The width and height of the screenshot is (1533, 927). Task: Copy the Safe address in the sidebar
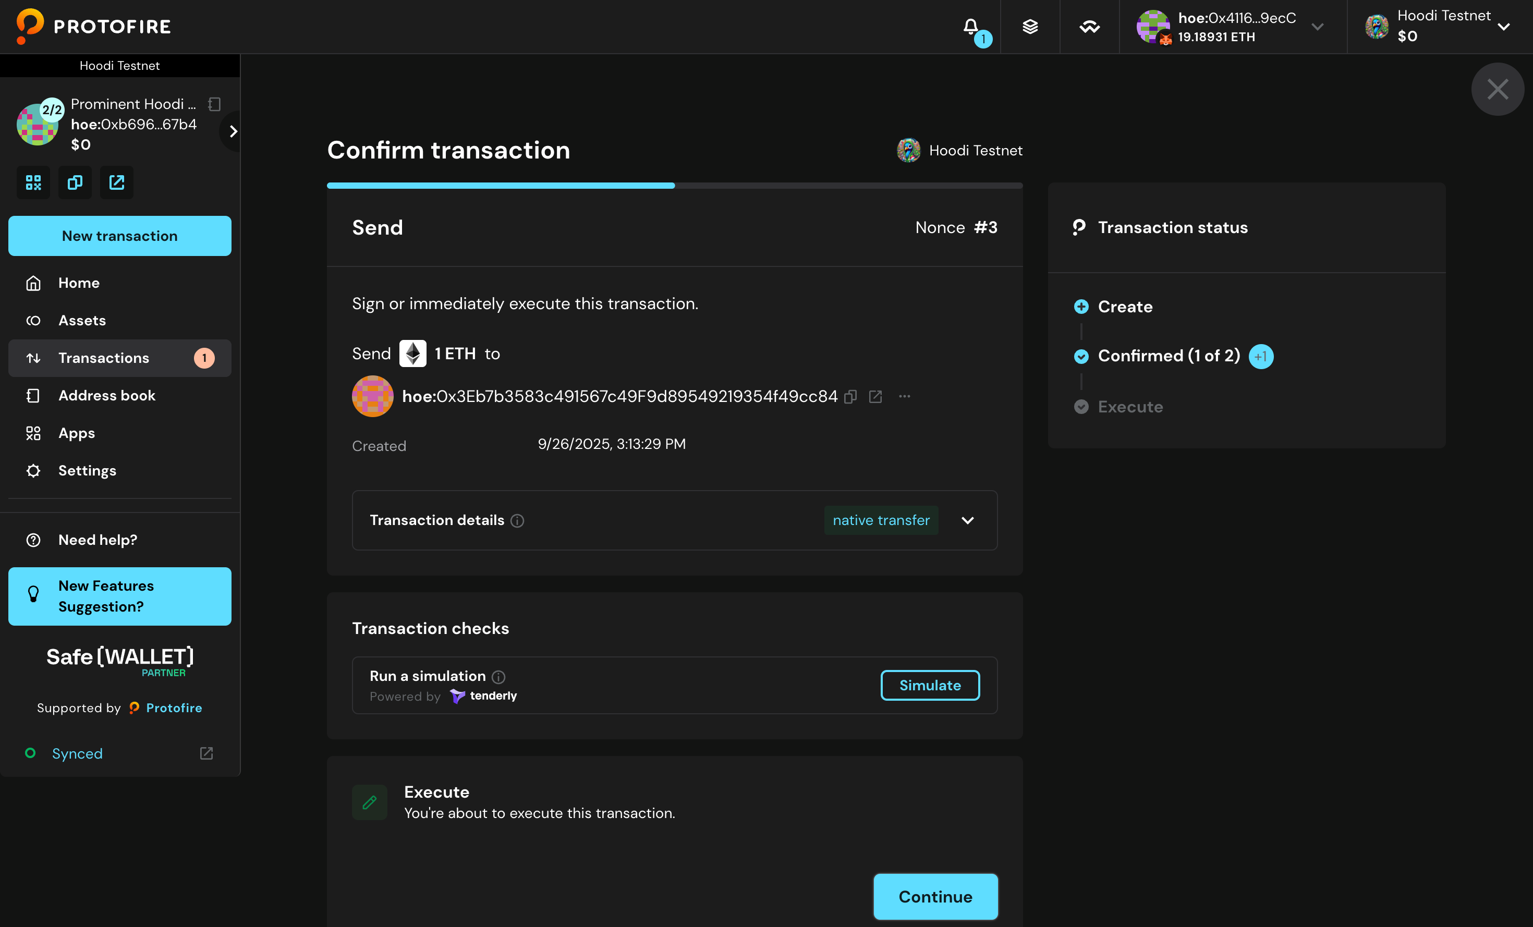[75, 182]
